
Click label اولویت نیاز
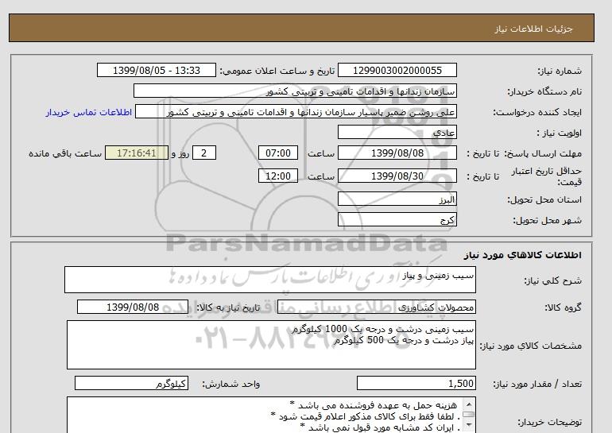pos(559,133)
